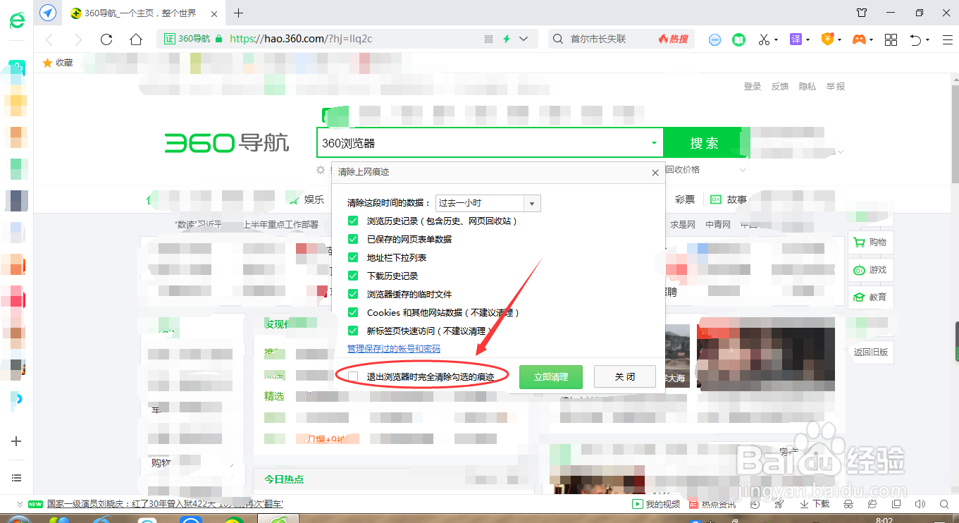The width and height of the screenshot is (959, 523).
Task: Click the 360 browser logo icon
Action: click(16, 20)
